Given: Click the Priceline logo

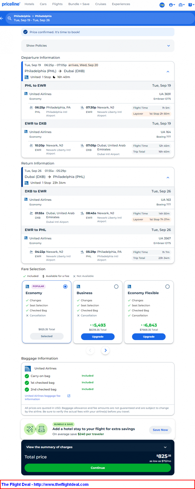Looking at the screenshot, I should click(x=11, y=4).
